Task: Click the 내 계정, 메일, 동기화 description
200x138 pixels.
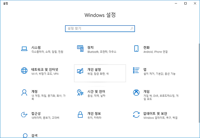Action: tap(48, 97)
